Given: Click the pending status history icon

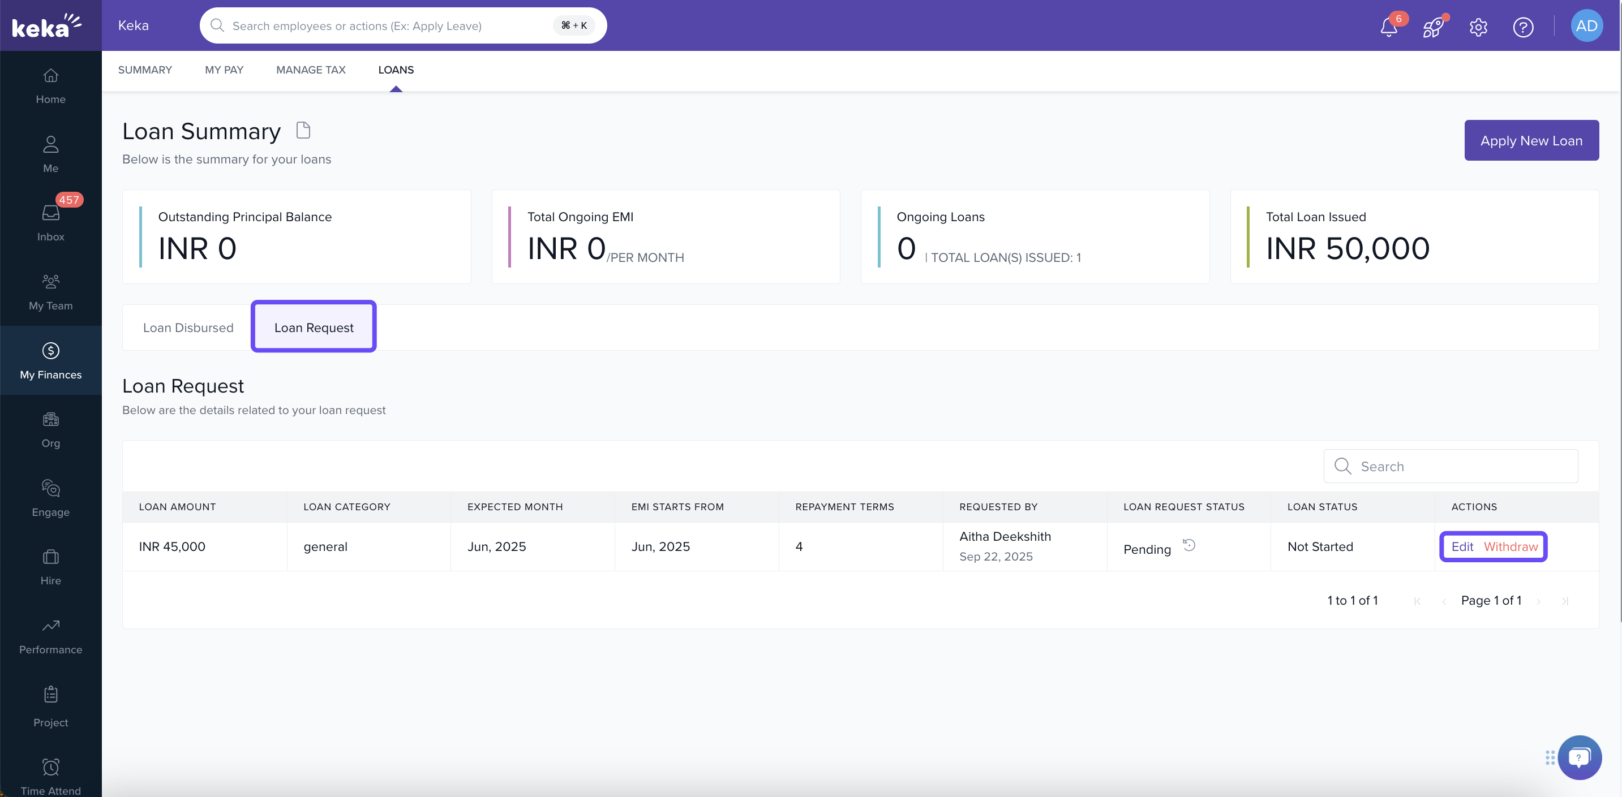Looking at the screenshot, I should [x=1189, y=545].
